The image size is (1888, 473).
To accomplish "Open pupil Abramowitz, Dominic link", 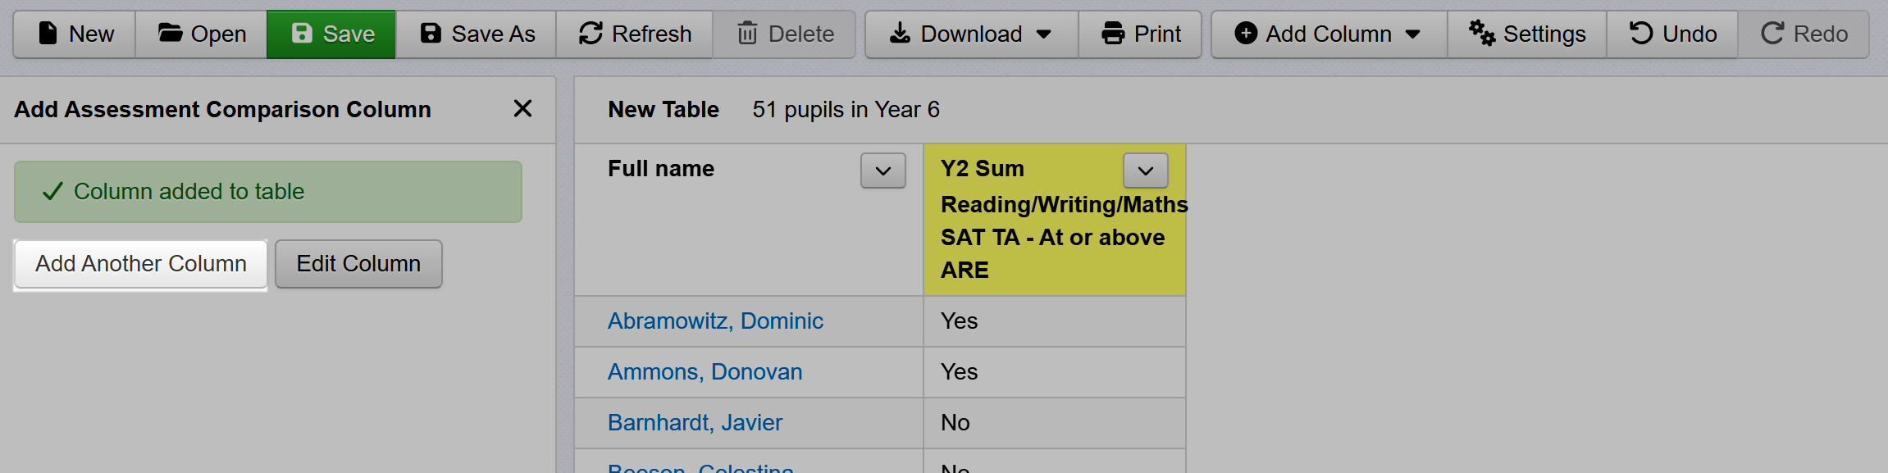I will click(715, 321).
